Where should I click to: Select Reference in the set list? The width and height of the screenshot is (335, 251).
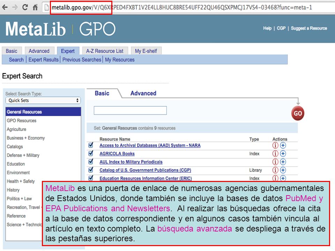pos(16,216)
